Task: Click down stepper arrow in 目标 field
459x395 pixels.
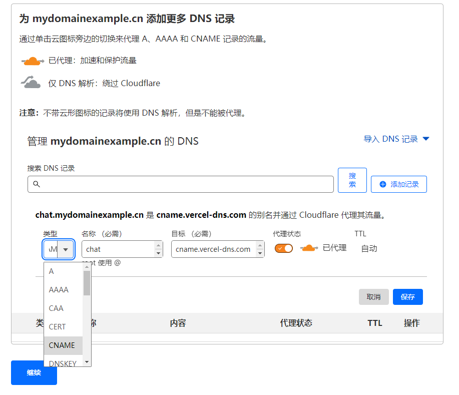Action: (x=260, y=253)
